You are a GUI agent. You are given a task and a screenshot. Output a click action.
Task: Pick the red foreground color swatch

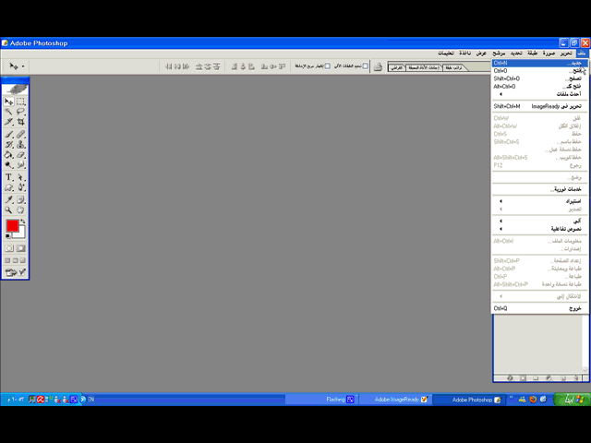(12, 225)
